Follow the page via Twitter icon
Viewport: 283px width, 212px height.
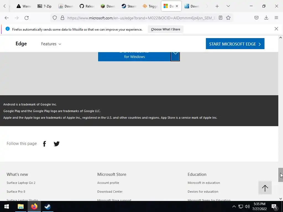click(x=56, y=144)
